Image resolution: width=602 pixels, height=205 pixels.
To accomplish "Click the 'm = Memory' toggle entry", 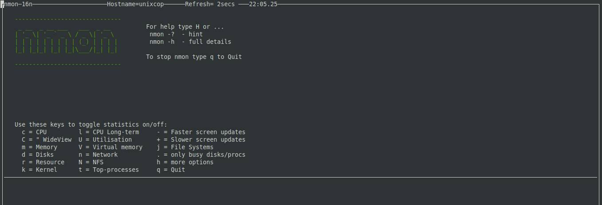I will pyautogui.click(x=40, y=147).
